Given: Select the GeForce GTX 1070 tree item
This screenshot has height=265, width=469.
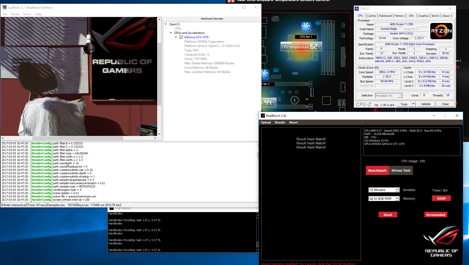Looking at the screenshot, I should point(196,37).
